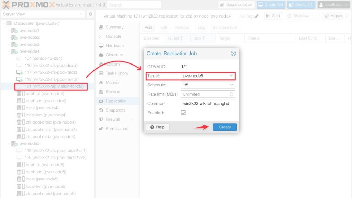The height and width of the screenshot is (198, 352).
Task: Click the VM 118 running monitor icon
Action: point(20,79)
